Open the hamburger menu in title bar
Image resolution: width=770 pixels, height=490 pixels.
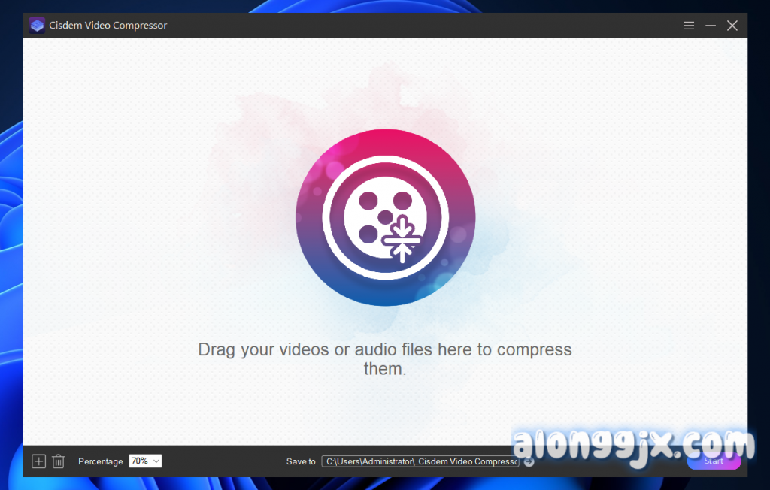pos(689,26)
